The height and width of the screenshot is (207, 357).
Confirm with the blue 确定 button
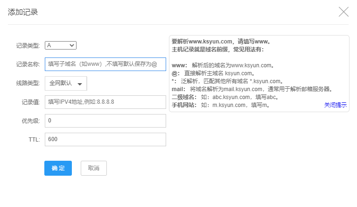coord(58,168)
